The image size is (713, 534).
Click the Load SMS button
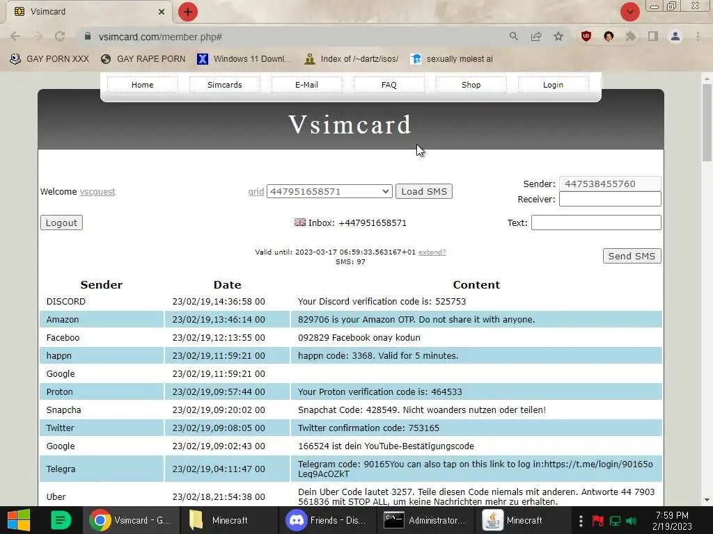tap(424, 192)
